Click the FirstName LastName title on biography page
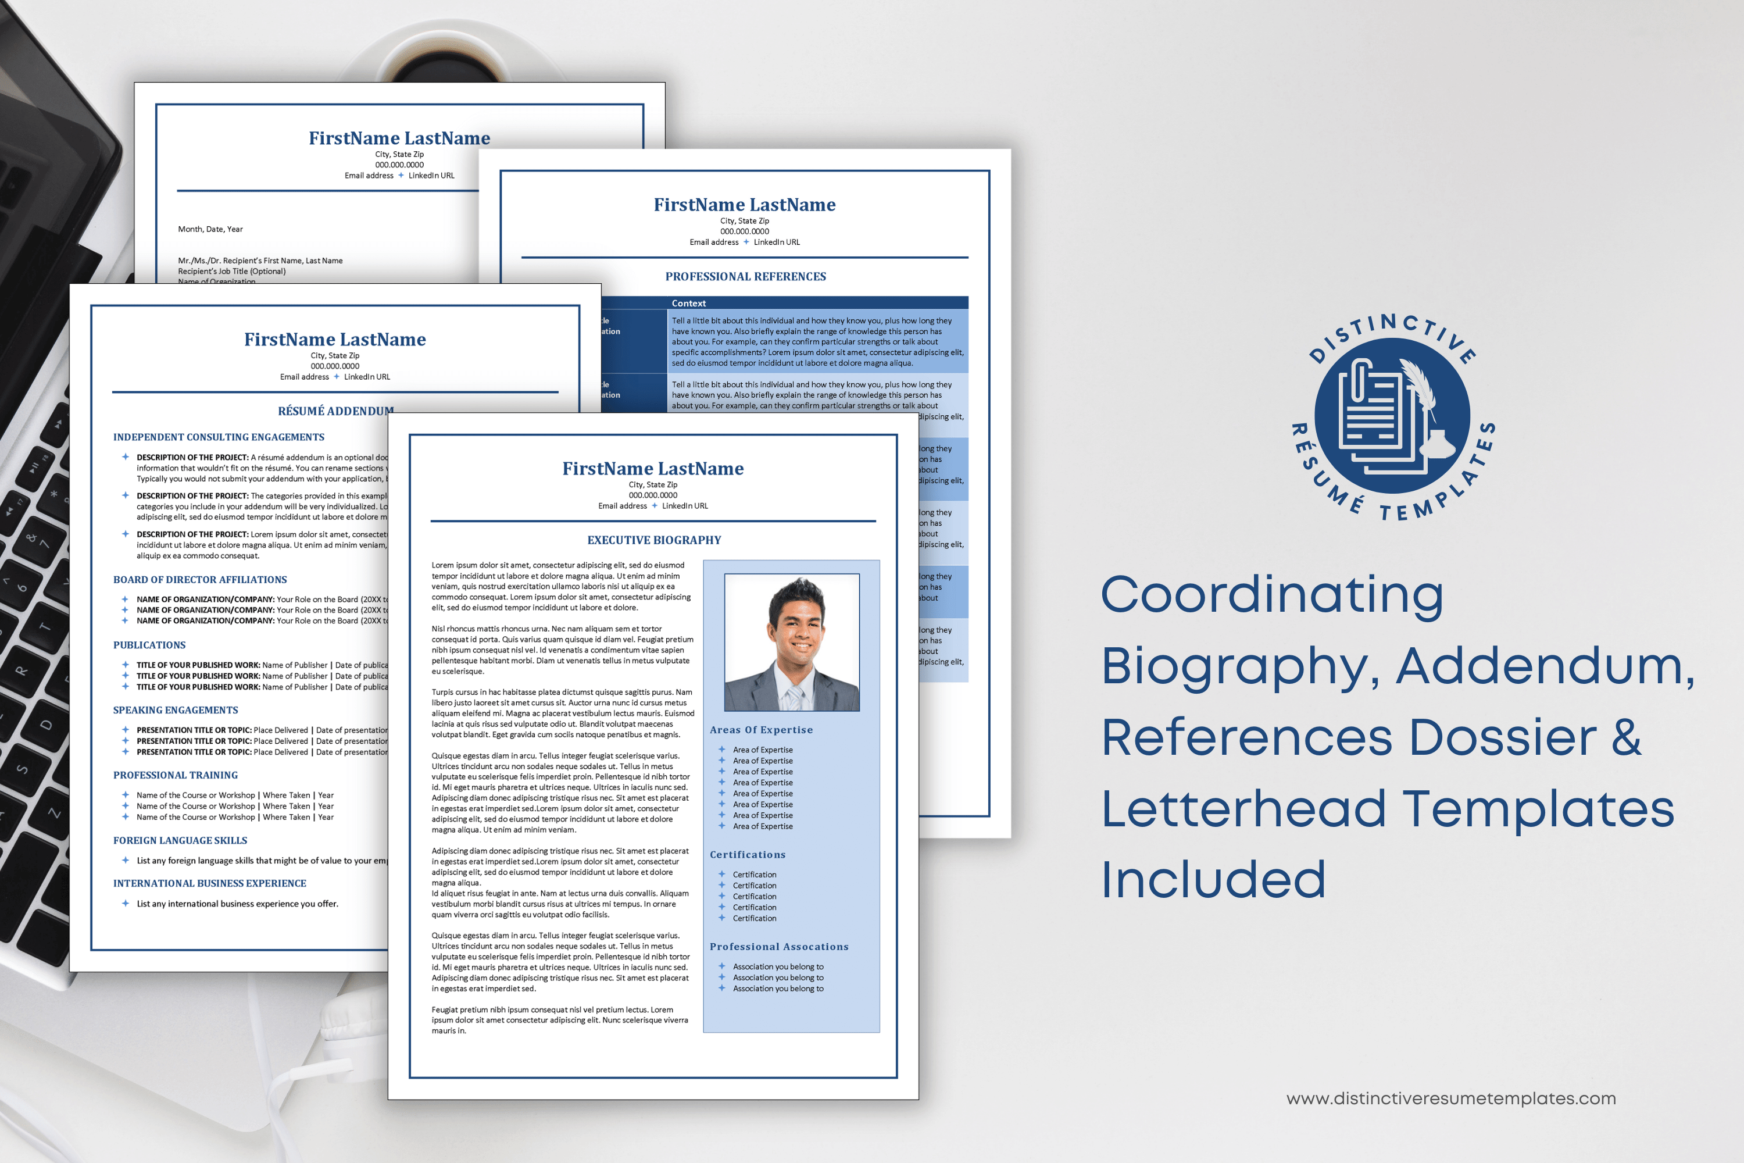Screen dimensions: 1744x1163 point(652,469)
